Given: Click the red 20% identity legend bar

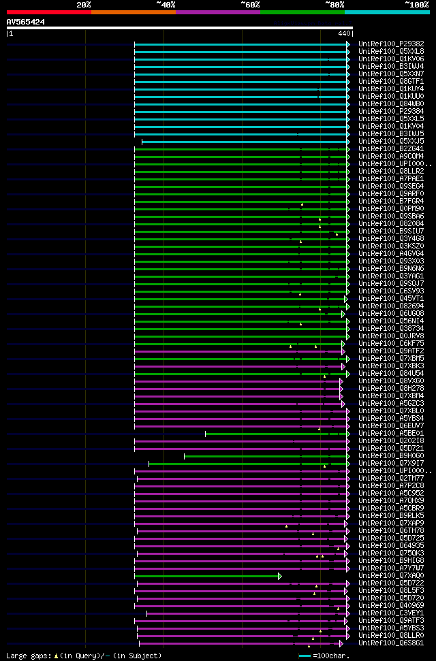Looking at the screenshot, I should 49,12.
